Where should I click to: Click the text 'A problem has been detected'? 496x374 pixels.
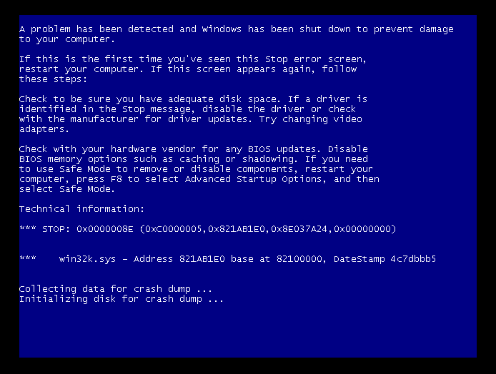(x=96, y=29)
